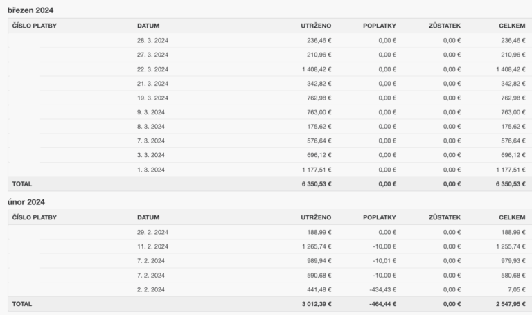The image size is (532, 315).
Task: Open the 11. 2. 2024 payment row
Action: [x=269, y=246]
